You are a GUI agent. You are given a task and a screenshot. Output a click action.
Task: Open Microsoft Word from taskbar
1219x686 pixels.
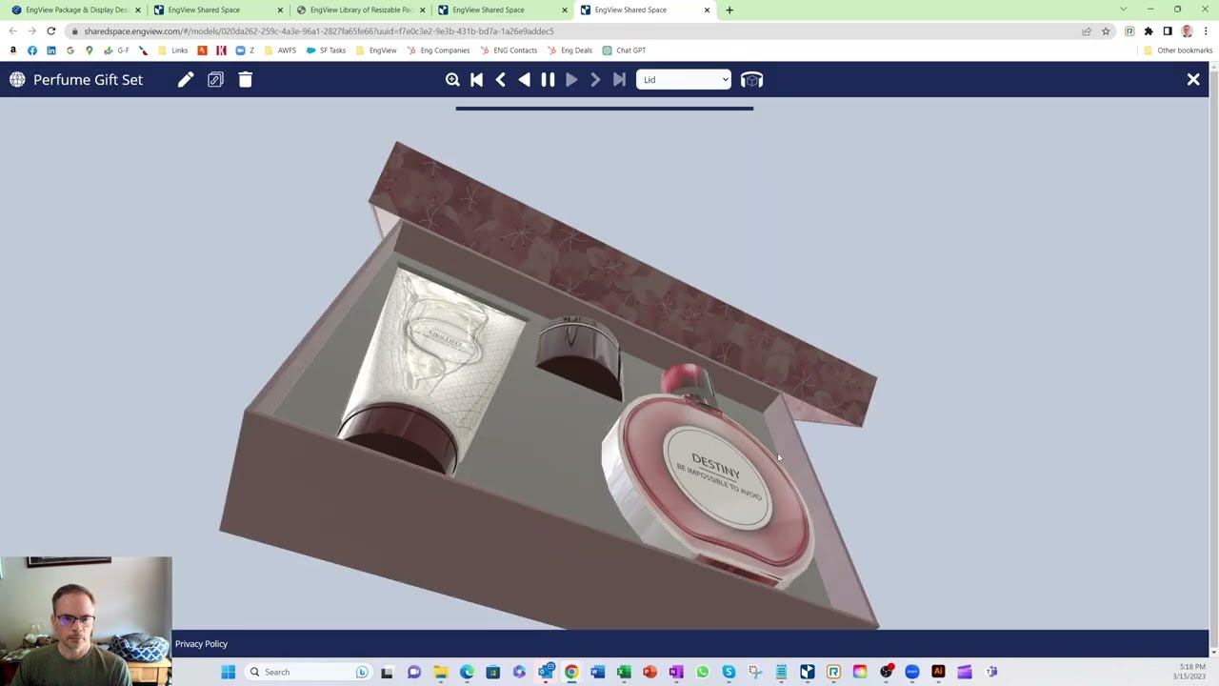pos(597,672)
